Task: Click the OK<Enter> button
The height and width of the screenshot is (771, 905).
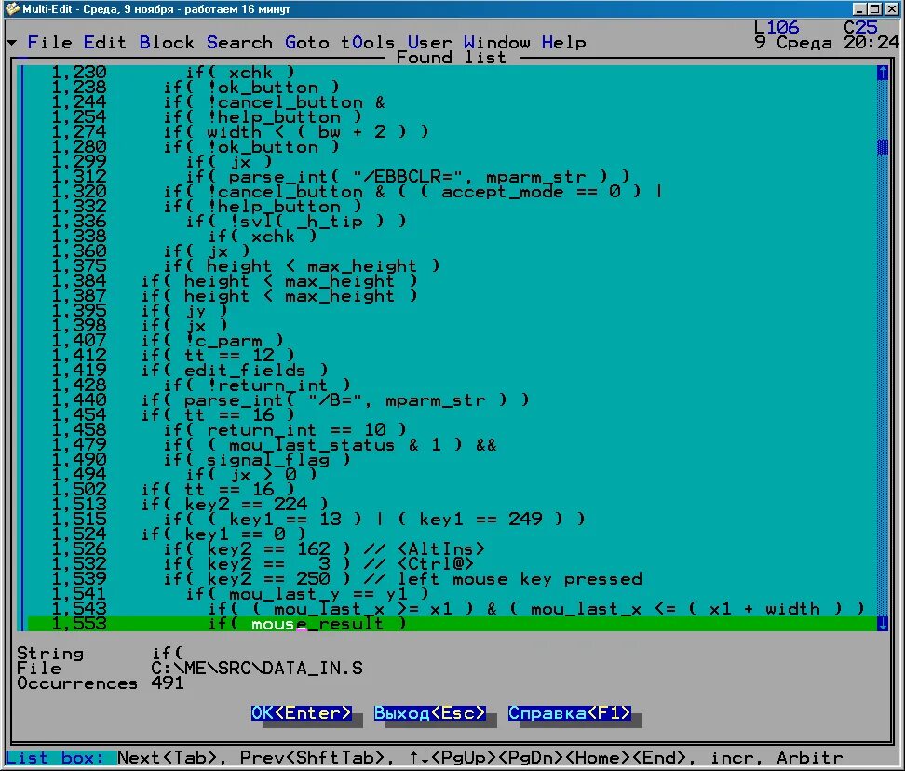Action: (x=302, y=713)
